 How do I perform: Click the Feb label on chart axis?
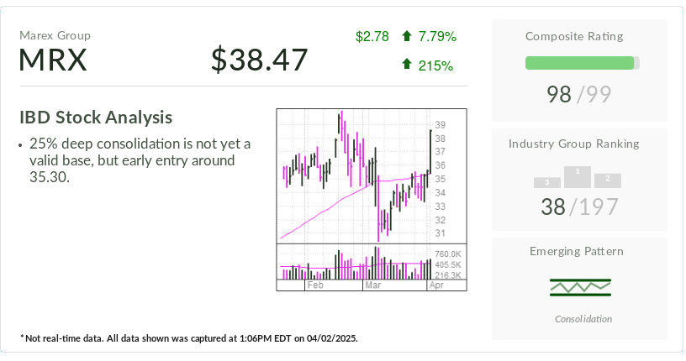[x=315, y=285]
